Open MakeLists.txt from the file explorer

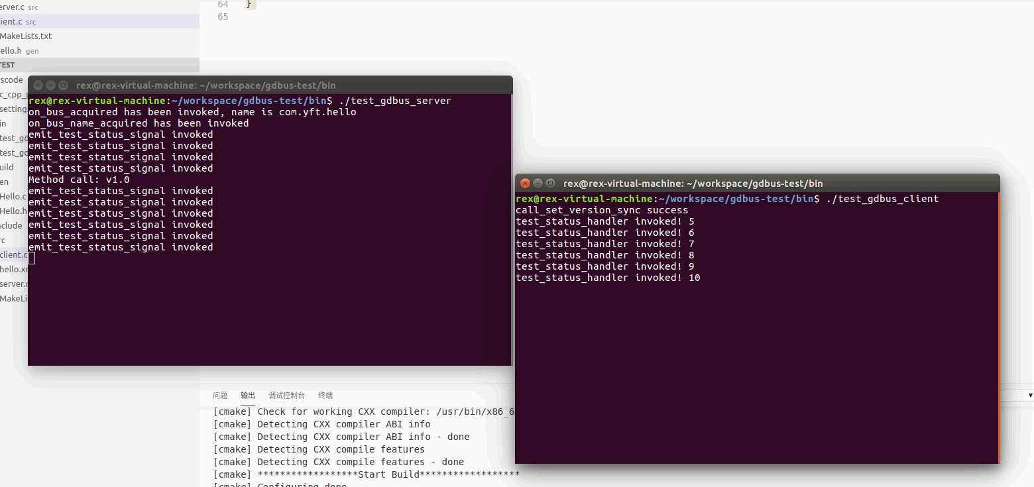click(x=27, y=36)
